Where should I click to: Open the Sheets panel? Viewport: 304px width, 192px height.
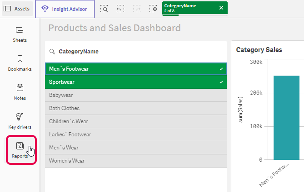[x=20, y=34]
